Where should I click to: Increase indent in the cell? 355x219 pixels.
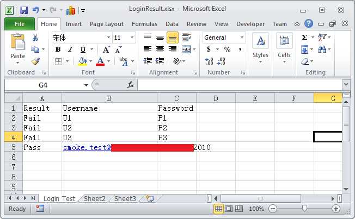(160, 61)
